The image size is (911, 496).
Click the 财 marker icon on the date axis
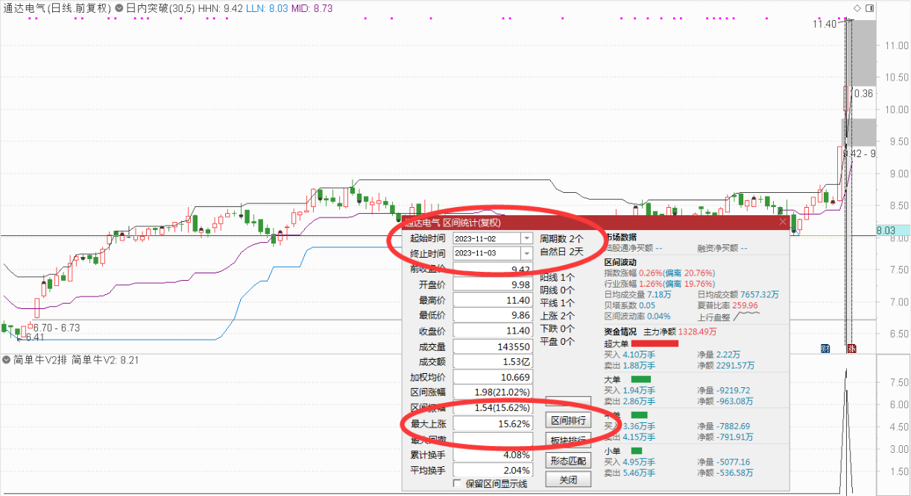coord(825,349)
